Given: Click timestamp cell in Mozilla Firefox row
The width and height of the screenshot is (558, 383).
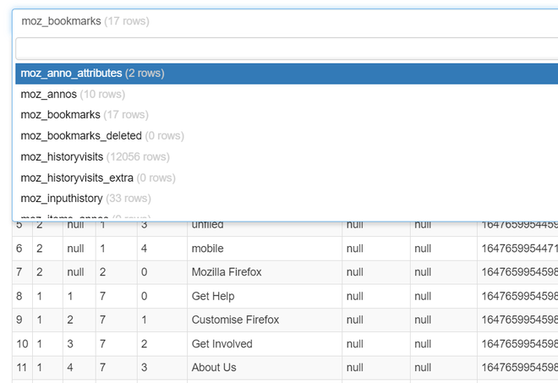Looking at the screenshot, I should (x=517, y=272).
